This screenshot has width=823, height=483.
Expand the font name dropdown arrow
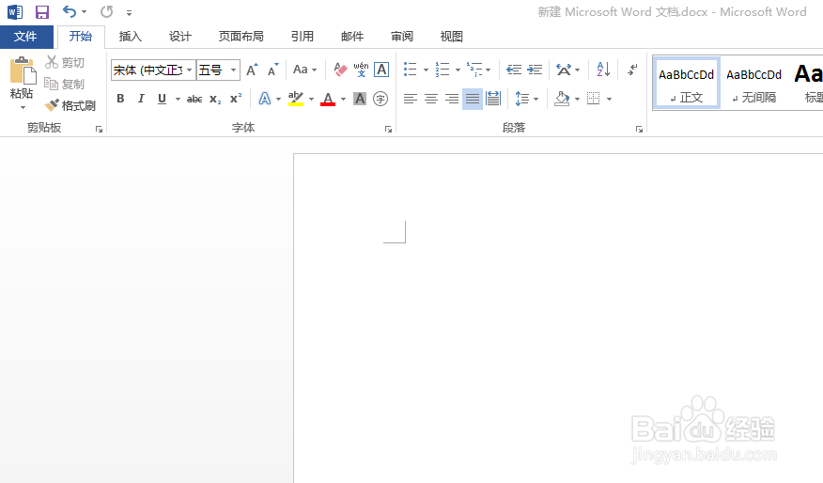click(x=190, y=70)
